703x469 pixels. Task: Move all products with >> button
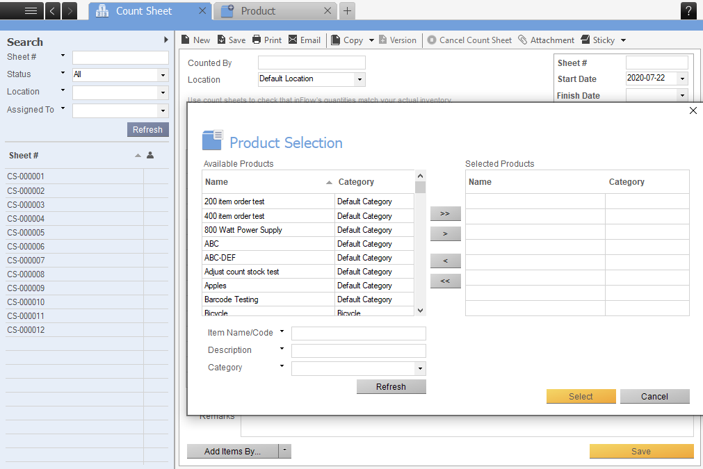point(445,214)
